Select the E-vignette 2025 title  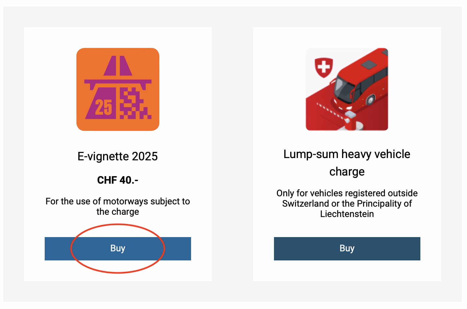click(118, 156)
